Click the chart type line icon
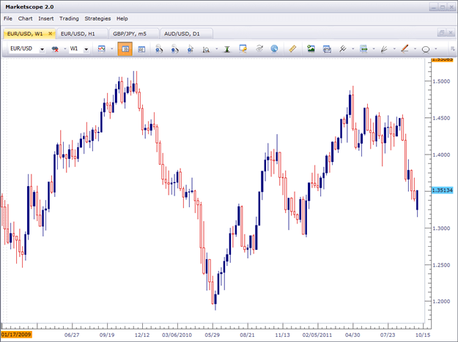Screen dimensions: 458x342 tap(102, 49)
